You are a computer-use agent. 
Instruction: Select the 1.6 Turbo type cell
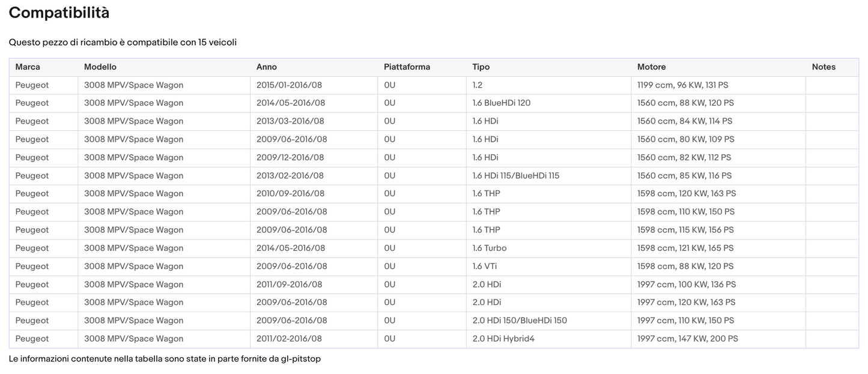pos(489,248)
